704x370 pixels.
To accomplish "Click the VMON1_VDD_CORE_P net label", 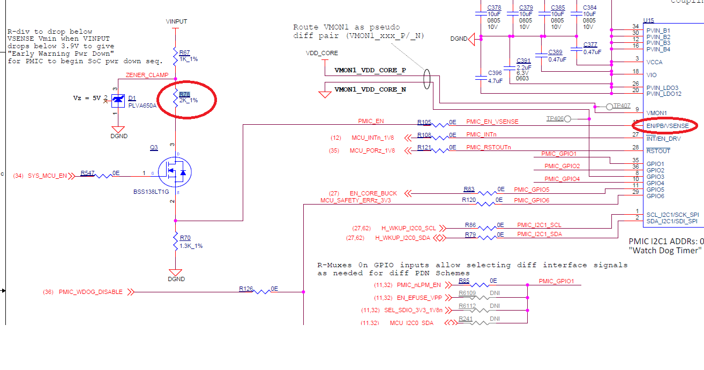I will pos(370,70).
